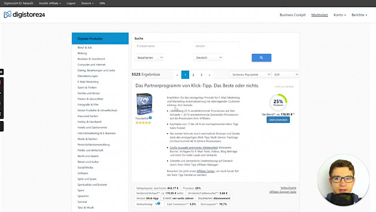Select Bildung category
This screenshot has width=376, height=212.
(x=82, y=53)
